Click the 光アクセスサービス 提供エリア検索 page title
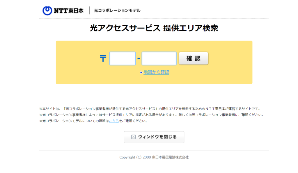Image resolution: width=298 pixels, height=173 pixels. point(154,28)
